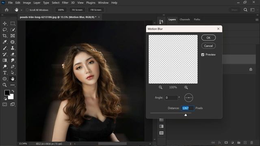Open the Layers panel options menu
Viewport: 260px width, 146px height.
[257, 20]
